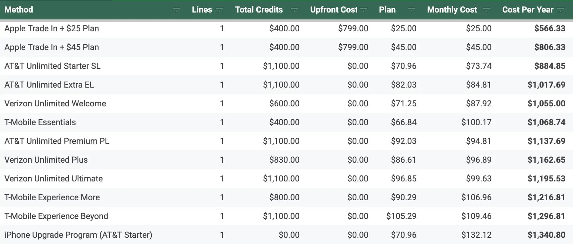
Task: Open the filter for Monthly Cost
Action: pyautogui.click(x=487, y=10)
